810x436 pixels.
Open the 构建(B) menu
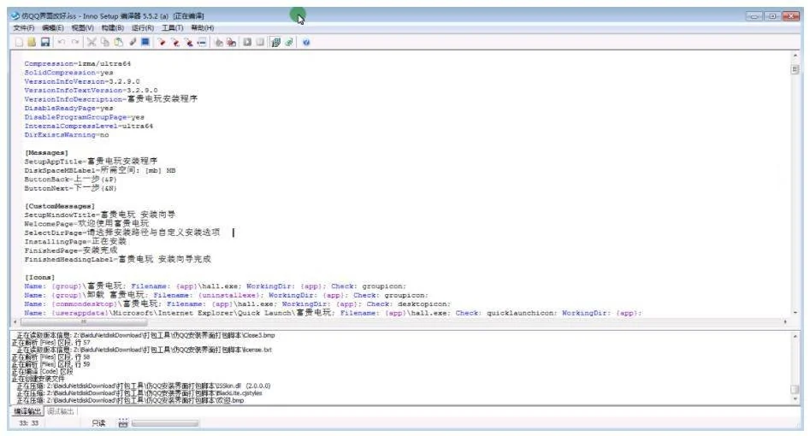coord(113,28)
